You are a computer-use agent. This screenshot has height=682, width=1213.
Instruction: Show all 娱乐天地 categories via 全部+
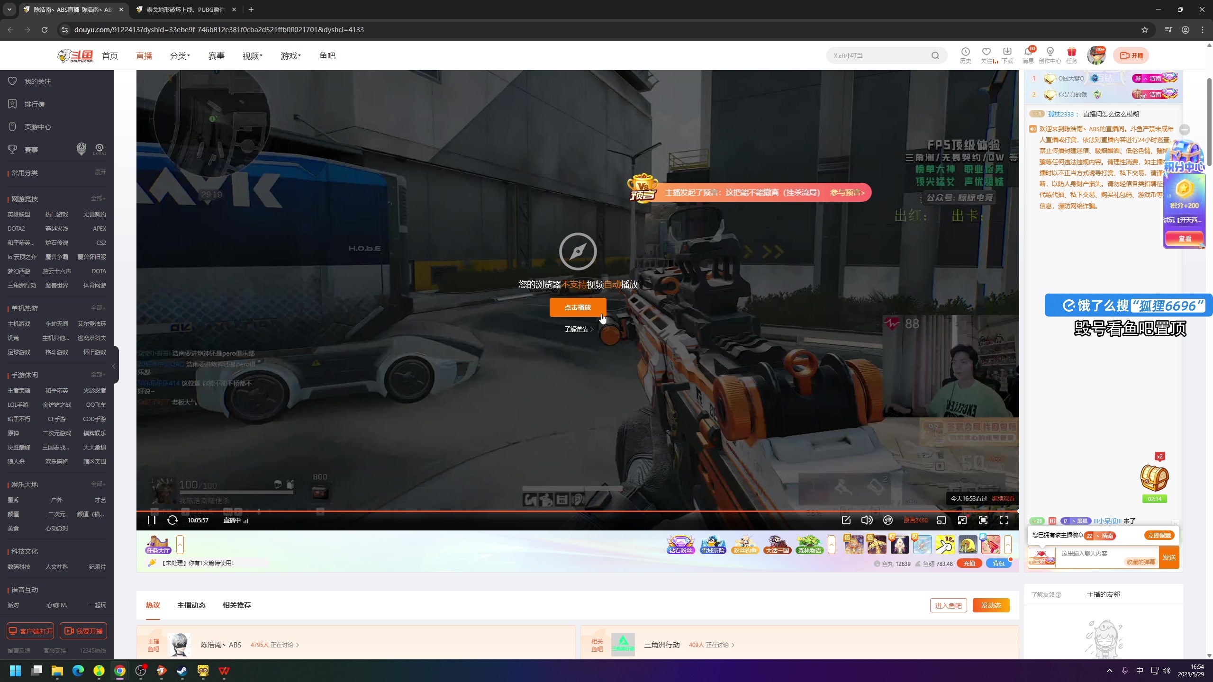tap(98, 484)
